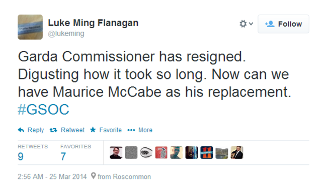327x190 pixels.
Task: Click the avatar with orange number 11
Action: coord(207,152)
